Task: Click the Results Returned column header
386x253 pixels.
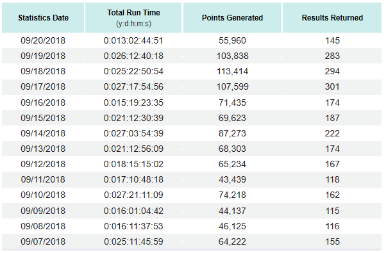Action: tap(332, 18)
